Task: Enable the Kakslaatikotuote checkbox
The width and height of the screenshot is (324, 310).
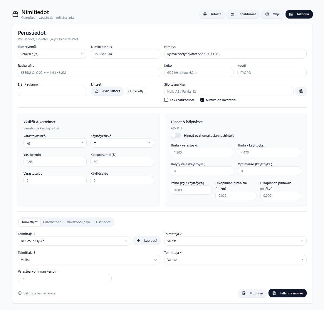Action: click(x=166, y=100)
